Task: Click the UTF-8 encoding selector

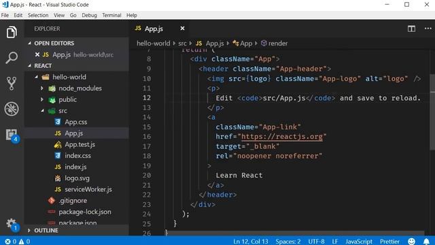Action: [316, 242]
